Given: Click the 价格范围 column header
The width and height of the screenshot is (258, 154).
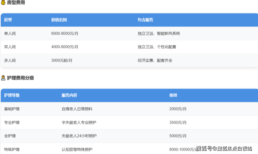Looking at the screenshot, I should pyautogui.click(x=59, y=20).
